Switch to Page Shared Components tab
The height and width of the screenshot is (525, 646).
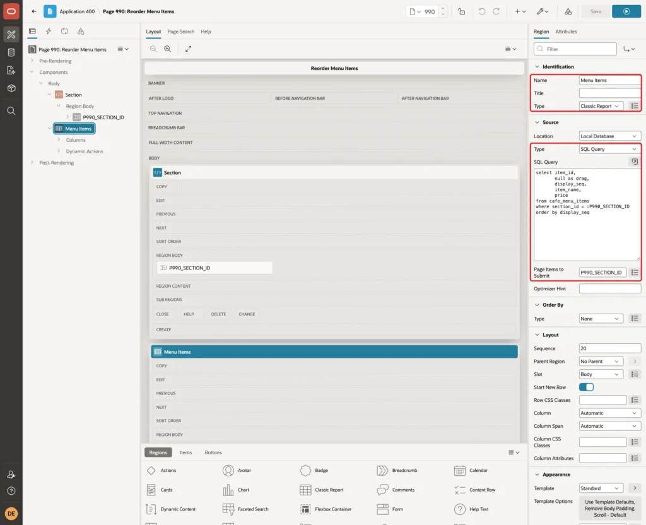click(x=81, y=32)
